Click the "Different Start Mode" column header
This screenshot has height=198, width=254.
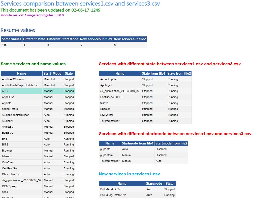click(x=62, y=39)
